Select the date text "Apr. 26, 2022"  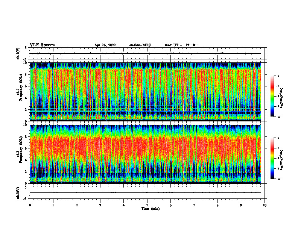coord(105,45)
